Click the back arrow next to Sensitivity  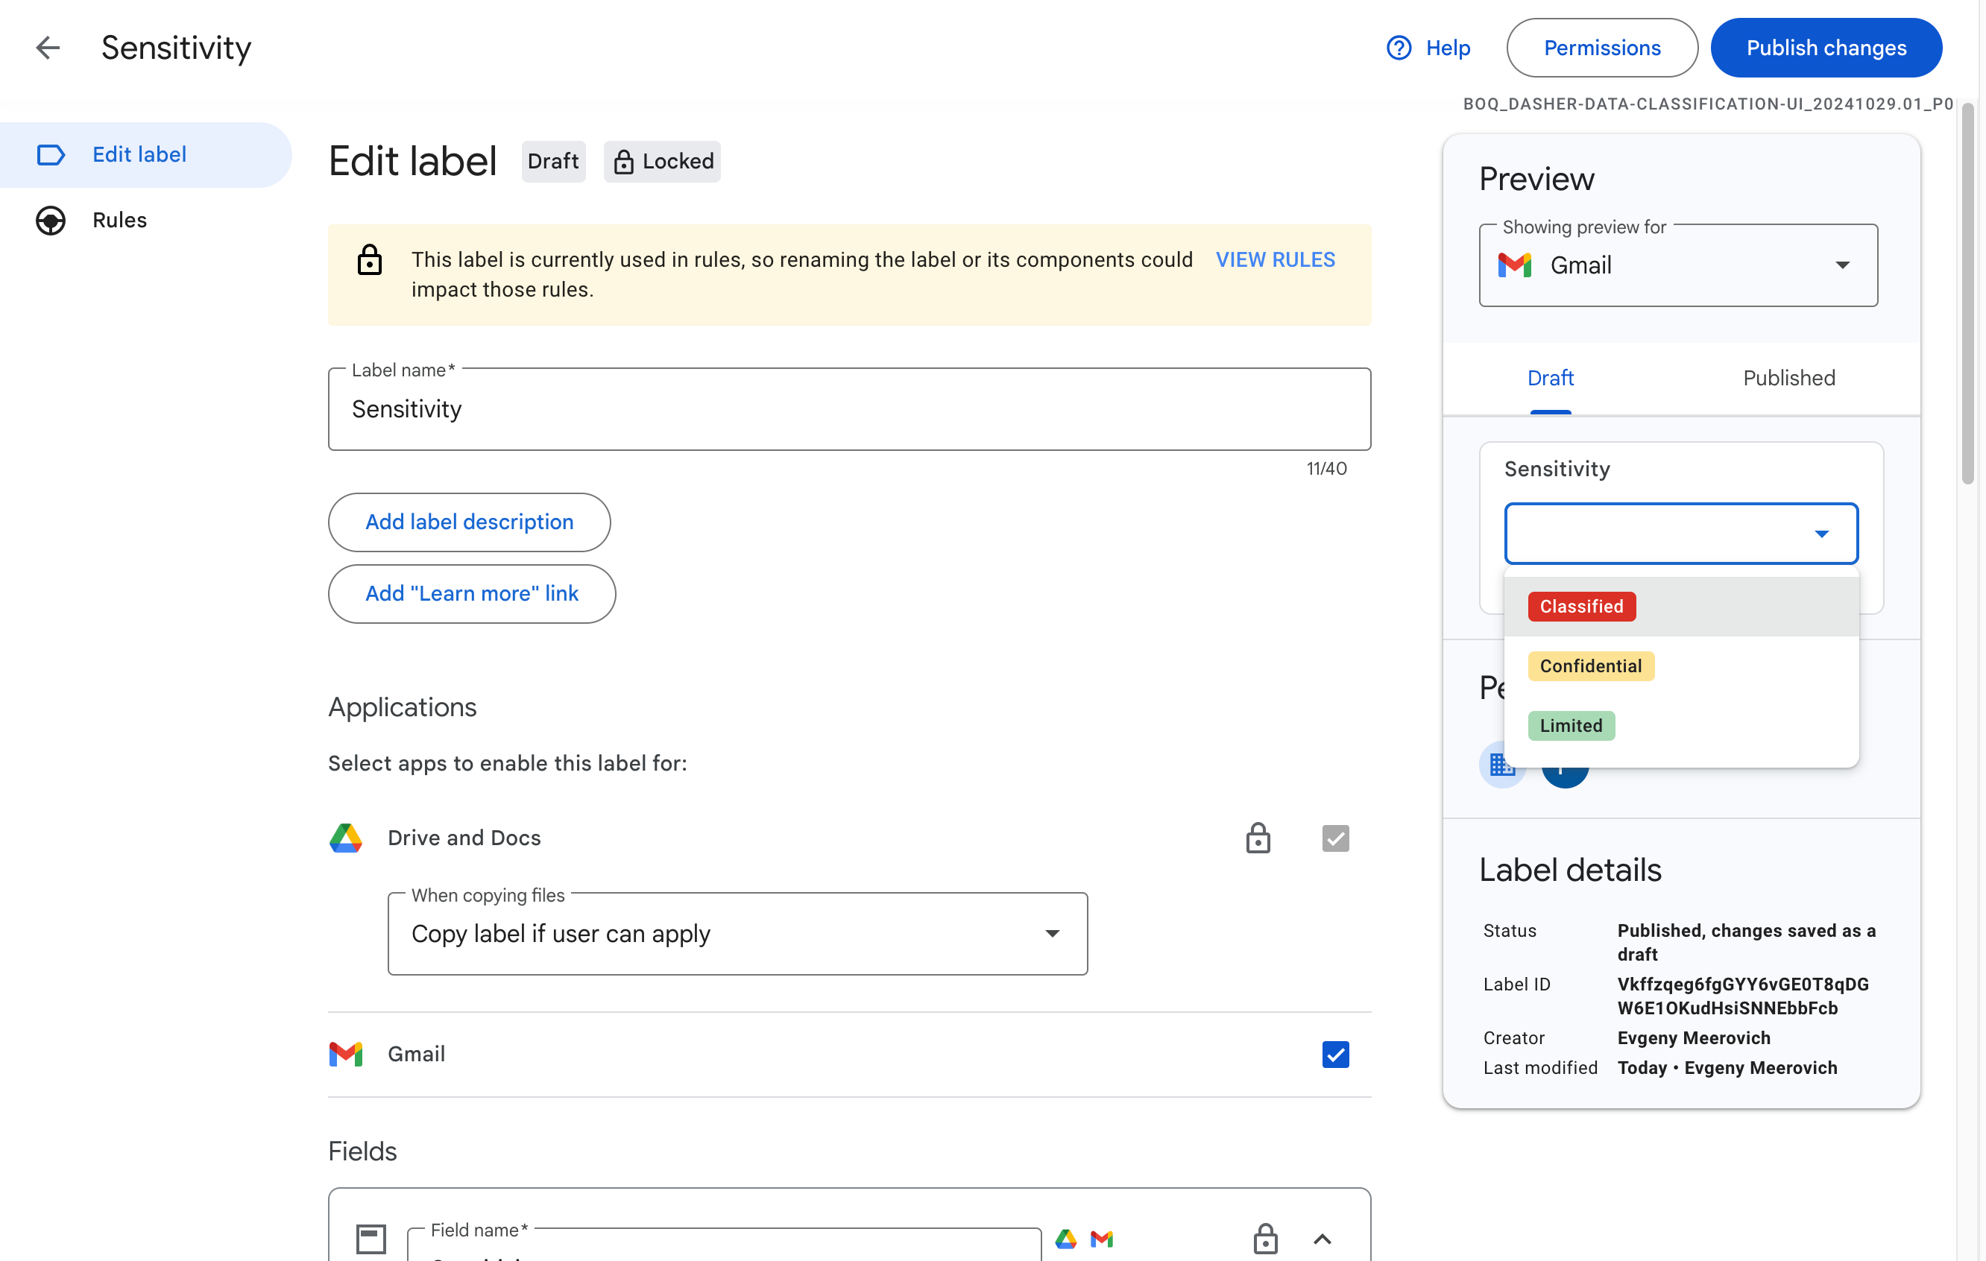click(x=48, y=47)
